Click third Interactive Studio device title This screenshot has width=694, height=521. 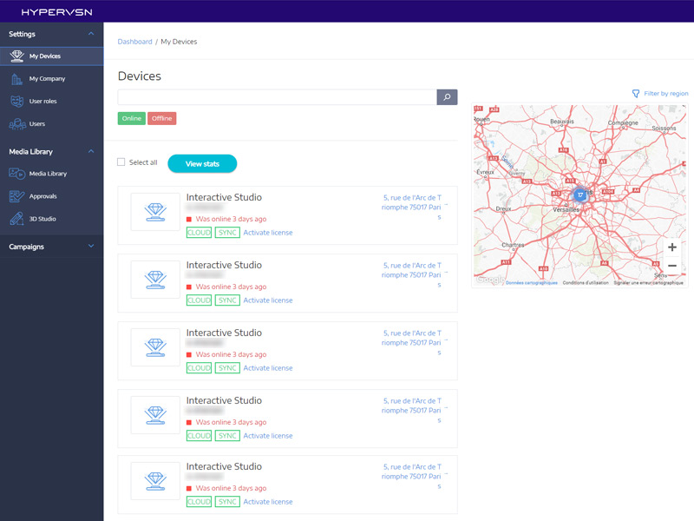pos(224,333)
